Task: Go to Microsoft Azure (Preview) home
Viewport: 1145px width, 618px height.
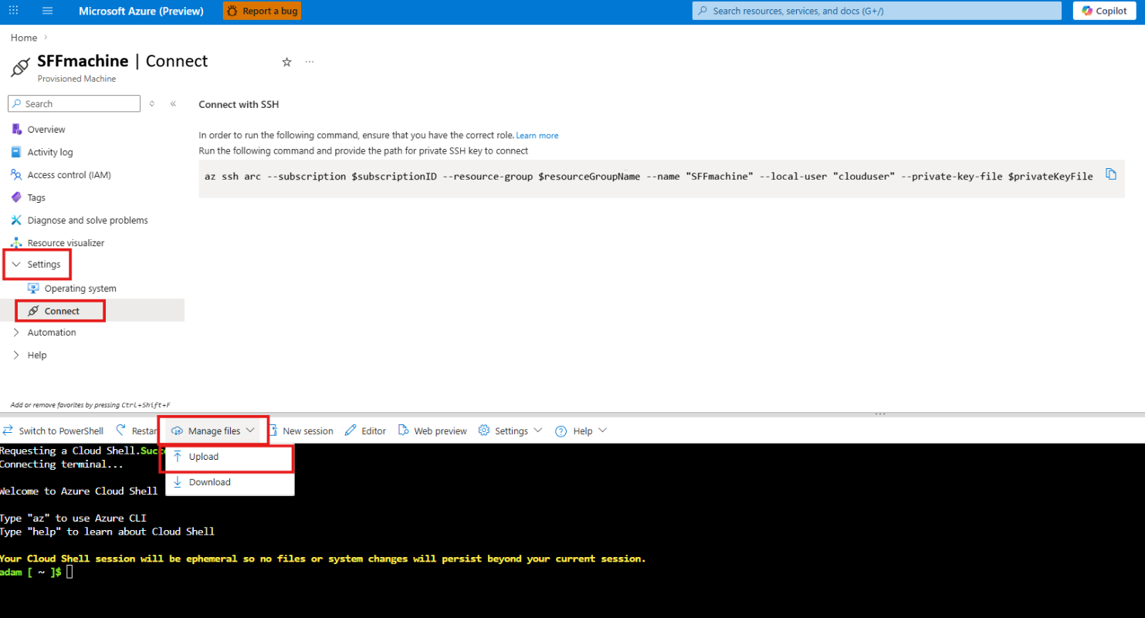Action: [141, 12]
